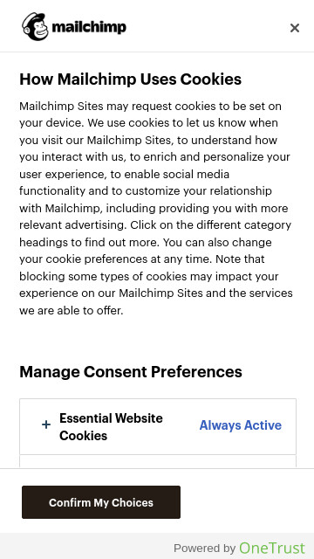The height and width of the screenshot is (559, 314).
Task: Open the Essential Website Cookies category label
Action: (x=111, y=427)
